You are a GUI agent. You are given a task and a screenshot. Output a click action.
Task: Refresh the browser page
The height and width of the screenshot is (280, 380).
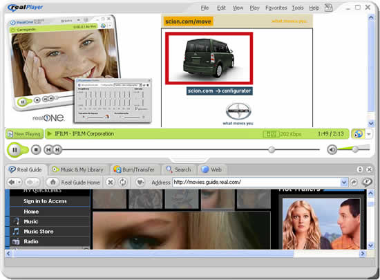(123, 182)
